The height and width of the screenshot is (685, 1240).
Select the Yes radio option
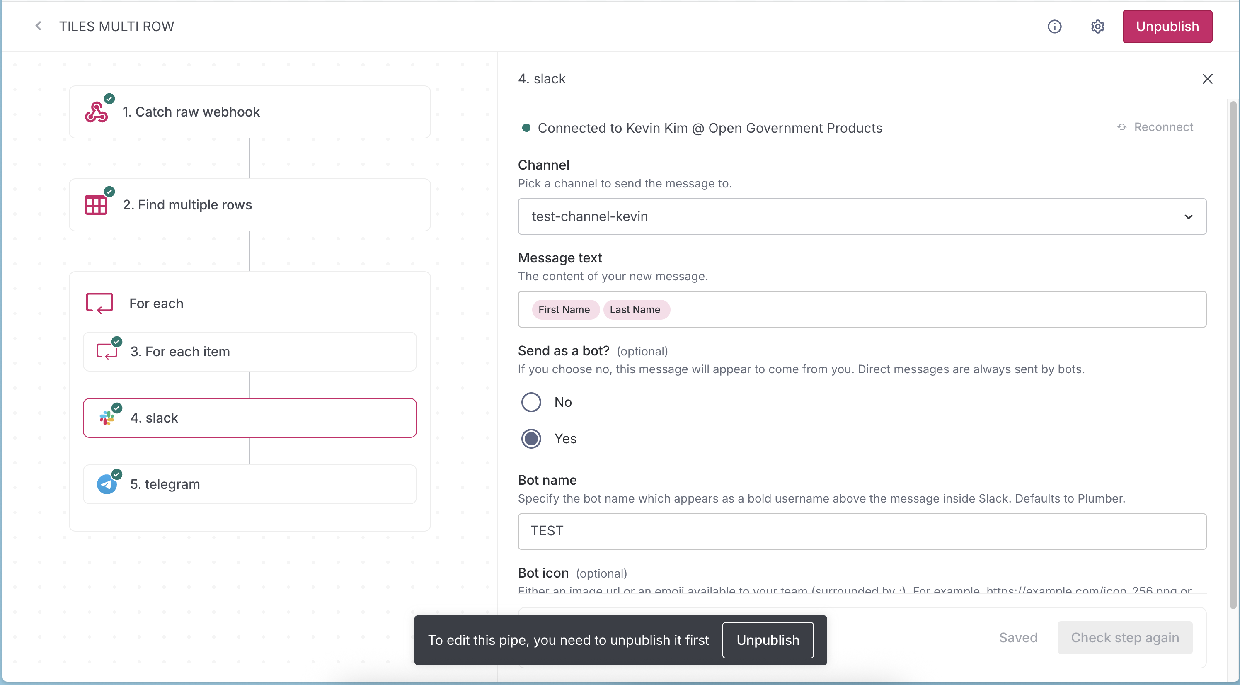click(x=531, y=439)
